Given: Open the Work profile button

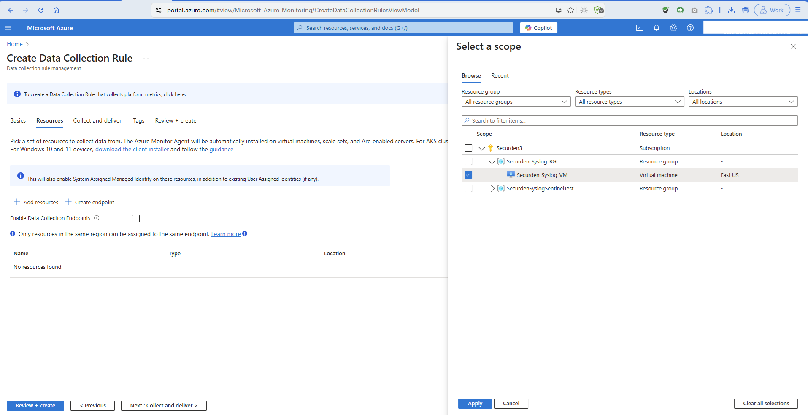Looking at the screenshot, I should (772, 10).
